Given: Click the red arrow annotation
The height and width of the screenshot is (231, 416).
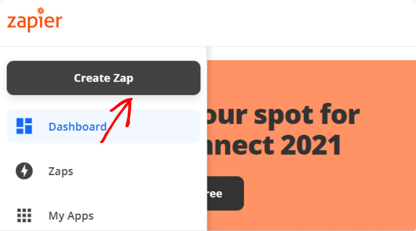Looking at the screenshot, I should pos(117,120).
